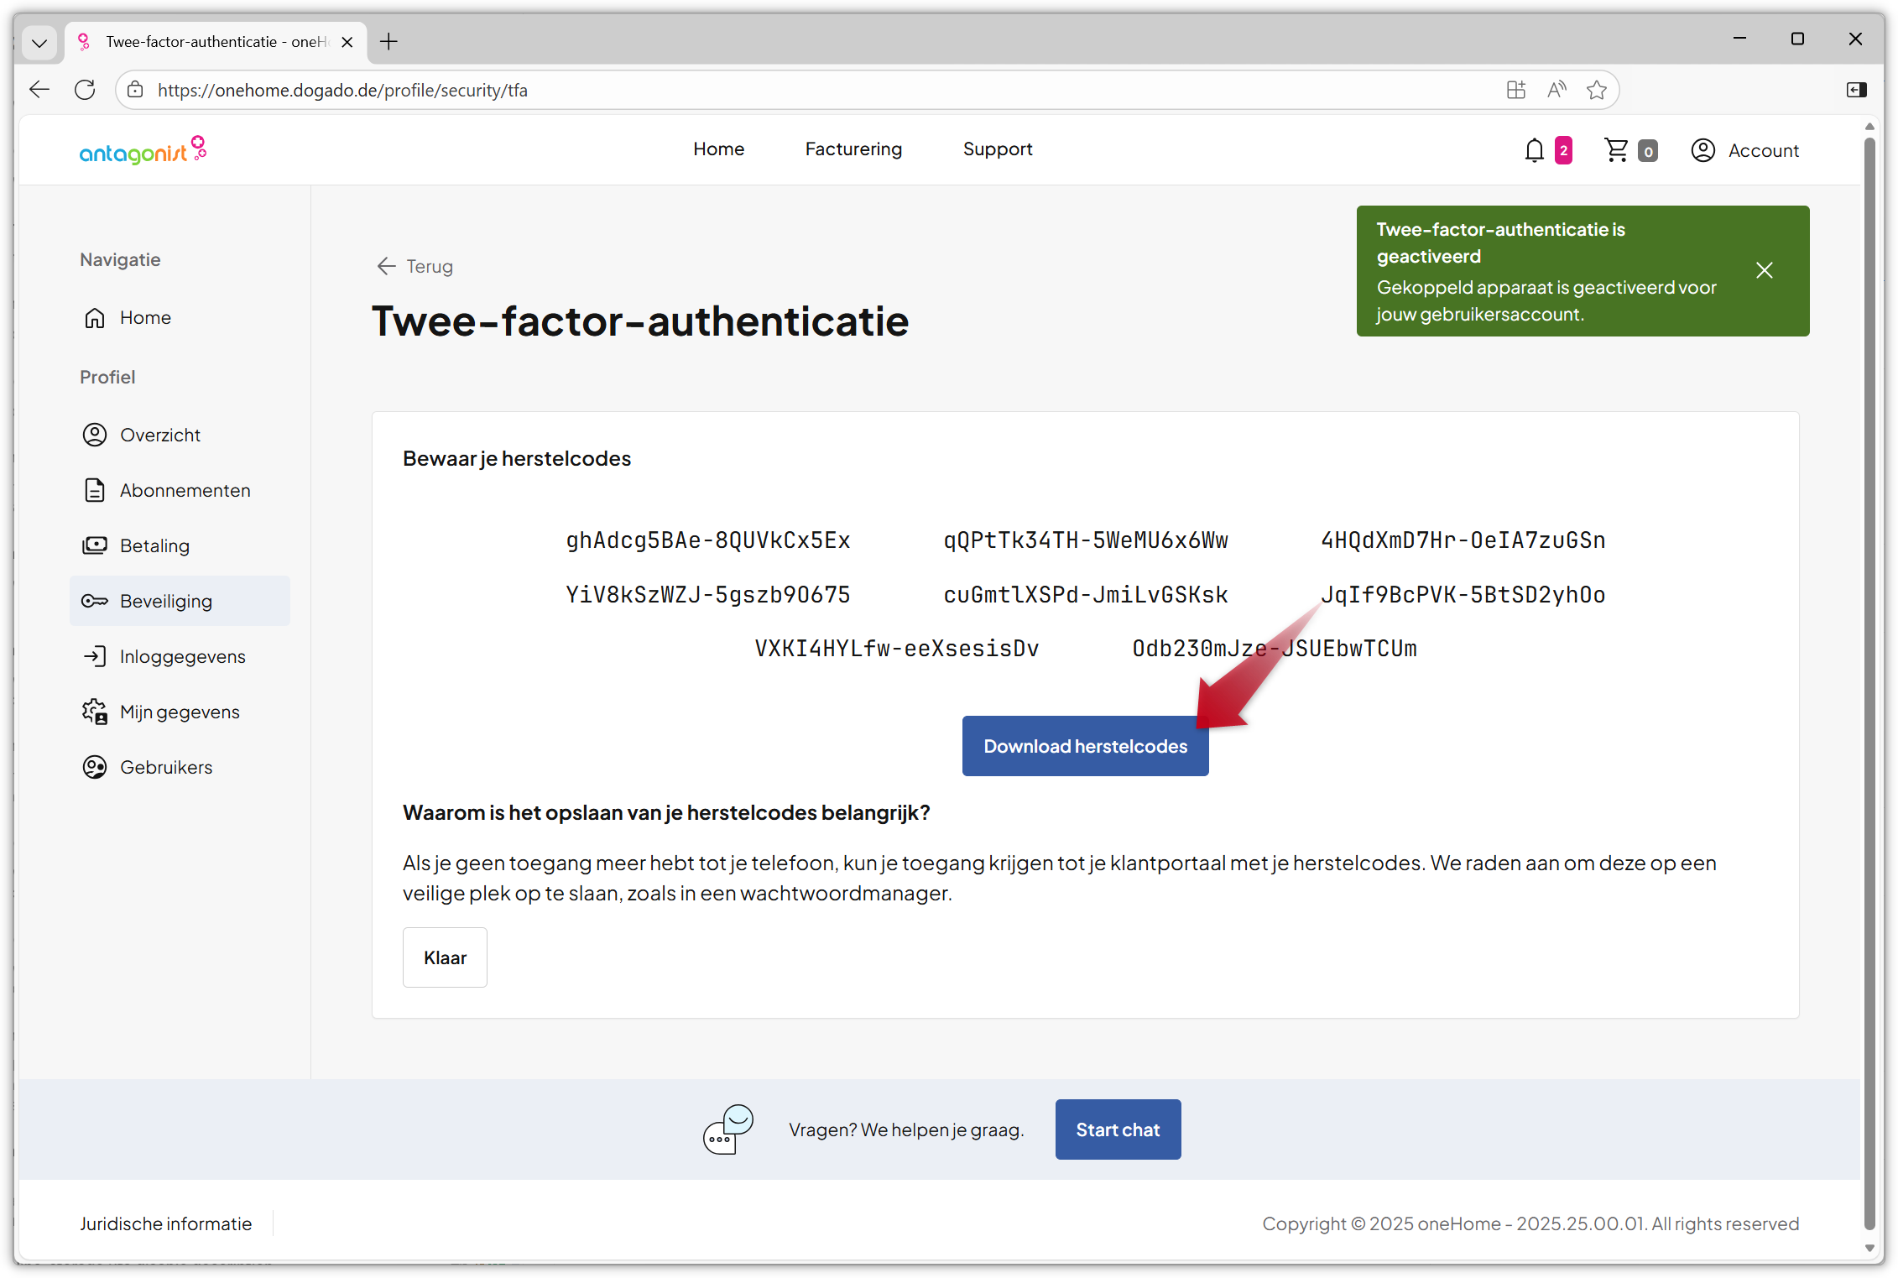Viewport: 1898px width, 1278px height.
Task: Click the URL address bar field
Action: pyautogui.click(x=755, y=90)
